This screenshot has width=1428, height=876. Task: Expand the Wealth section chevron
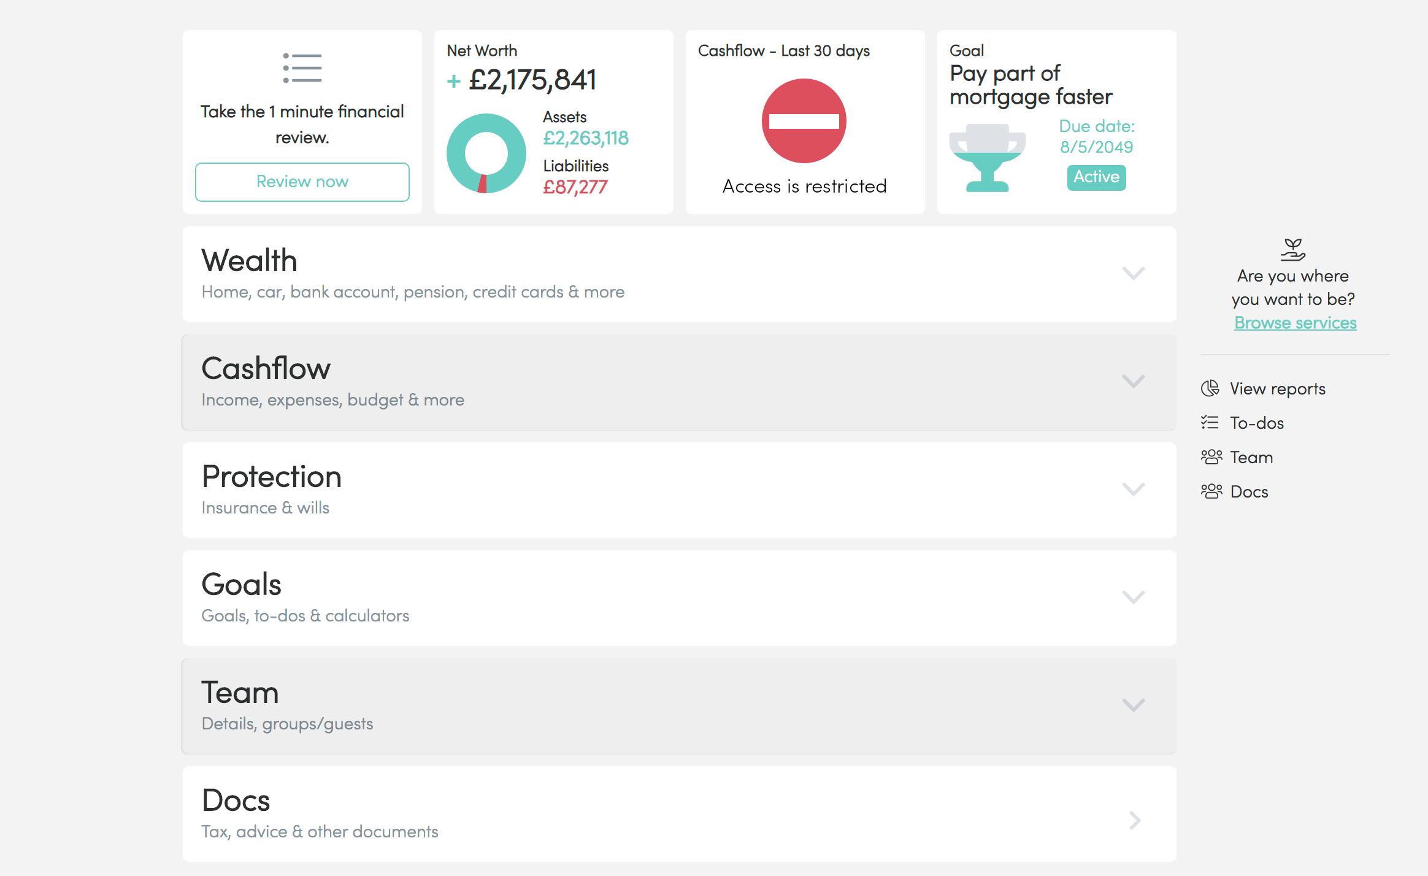coord(1134,273)
